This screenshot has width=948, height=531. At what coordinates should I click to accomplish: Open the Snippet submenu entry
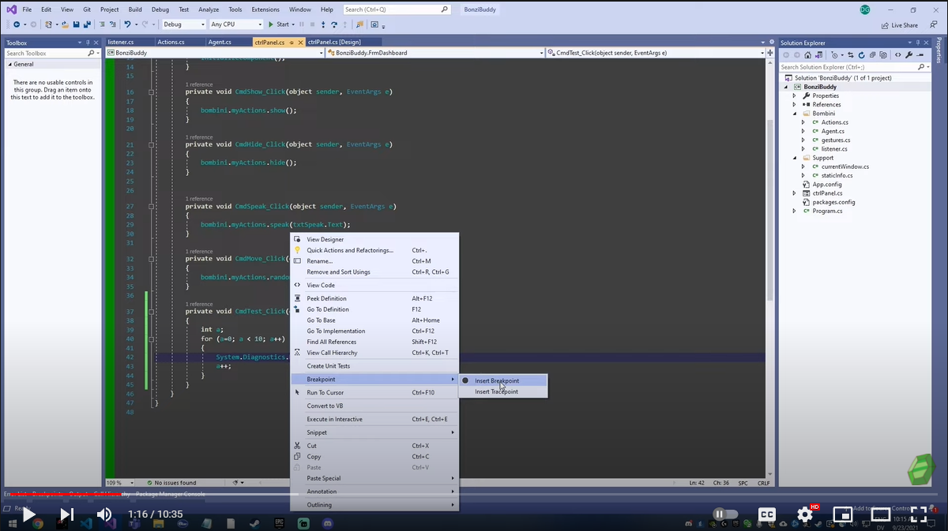point(374,432)
